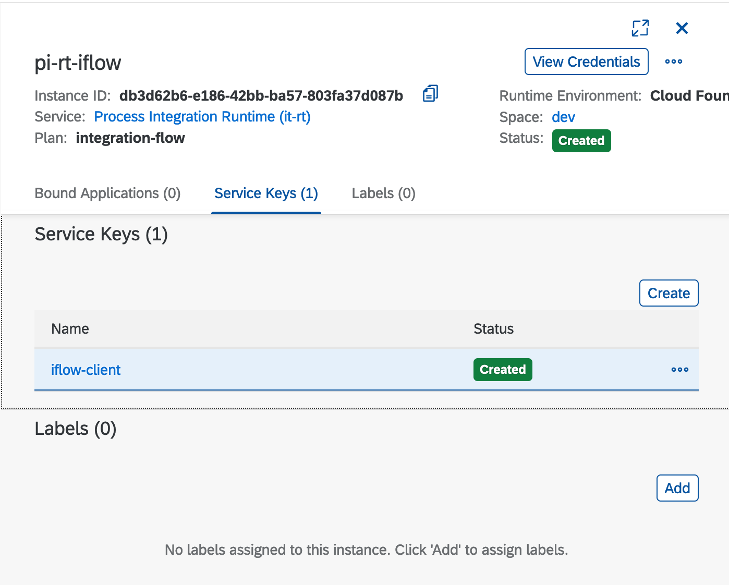Switch to Labels (0) tab
The image size is (729, 585).
tap(384, 193)
